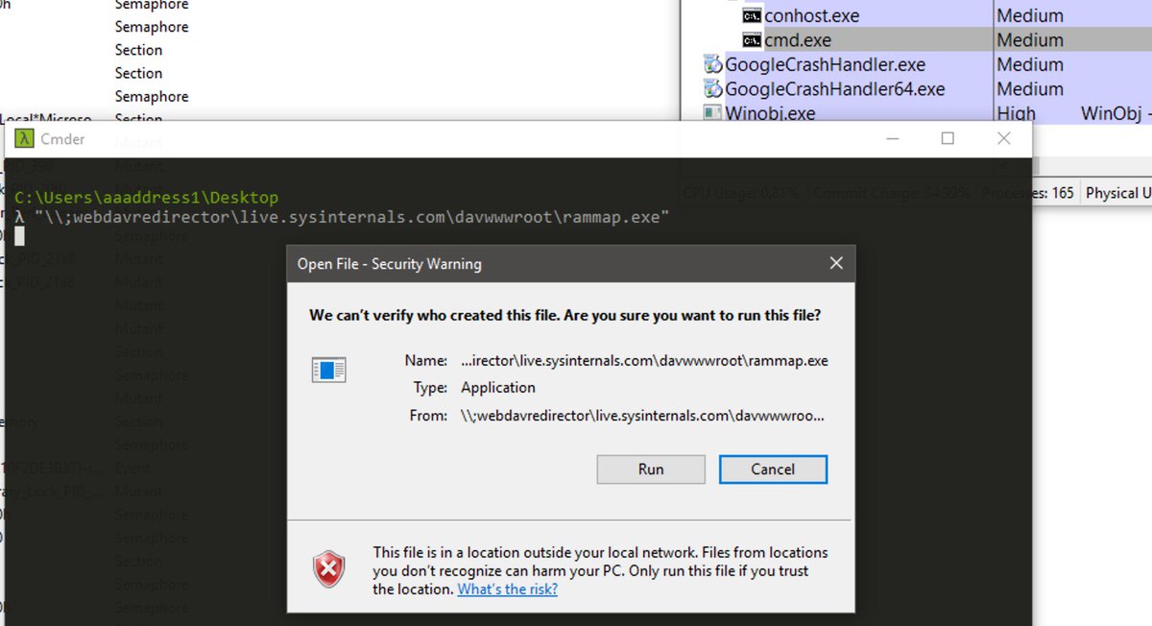Click the Medium integrity cell for GoogleCrashHandler64.exe
The height and width of the screenshot is (626, 1152).
pos(1030,88)
